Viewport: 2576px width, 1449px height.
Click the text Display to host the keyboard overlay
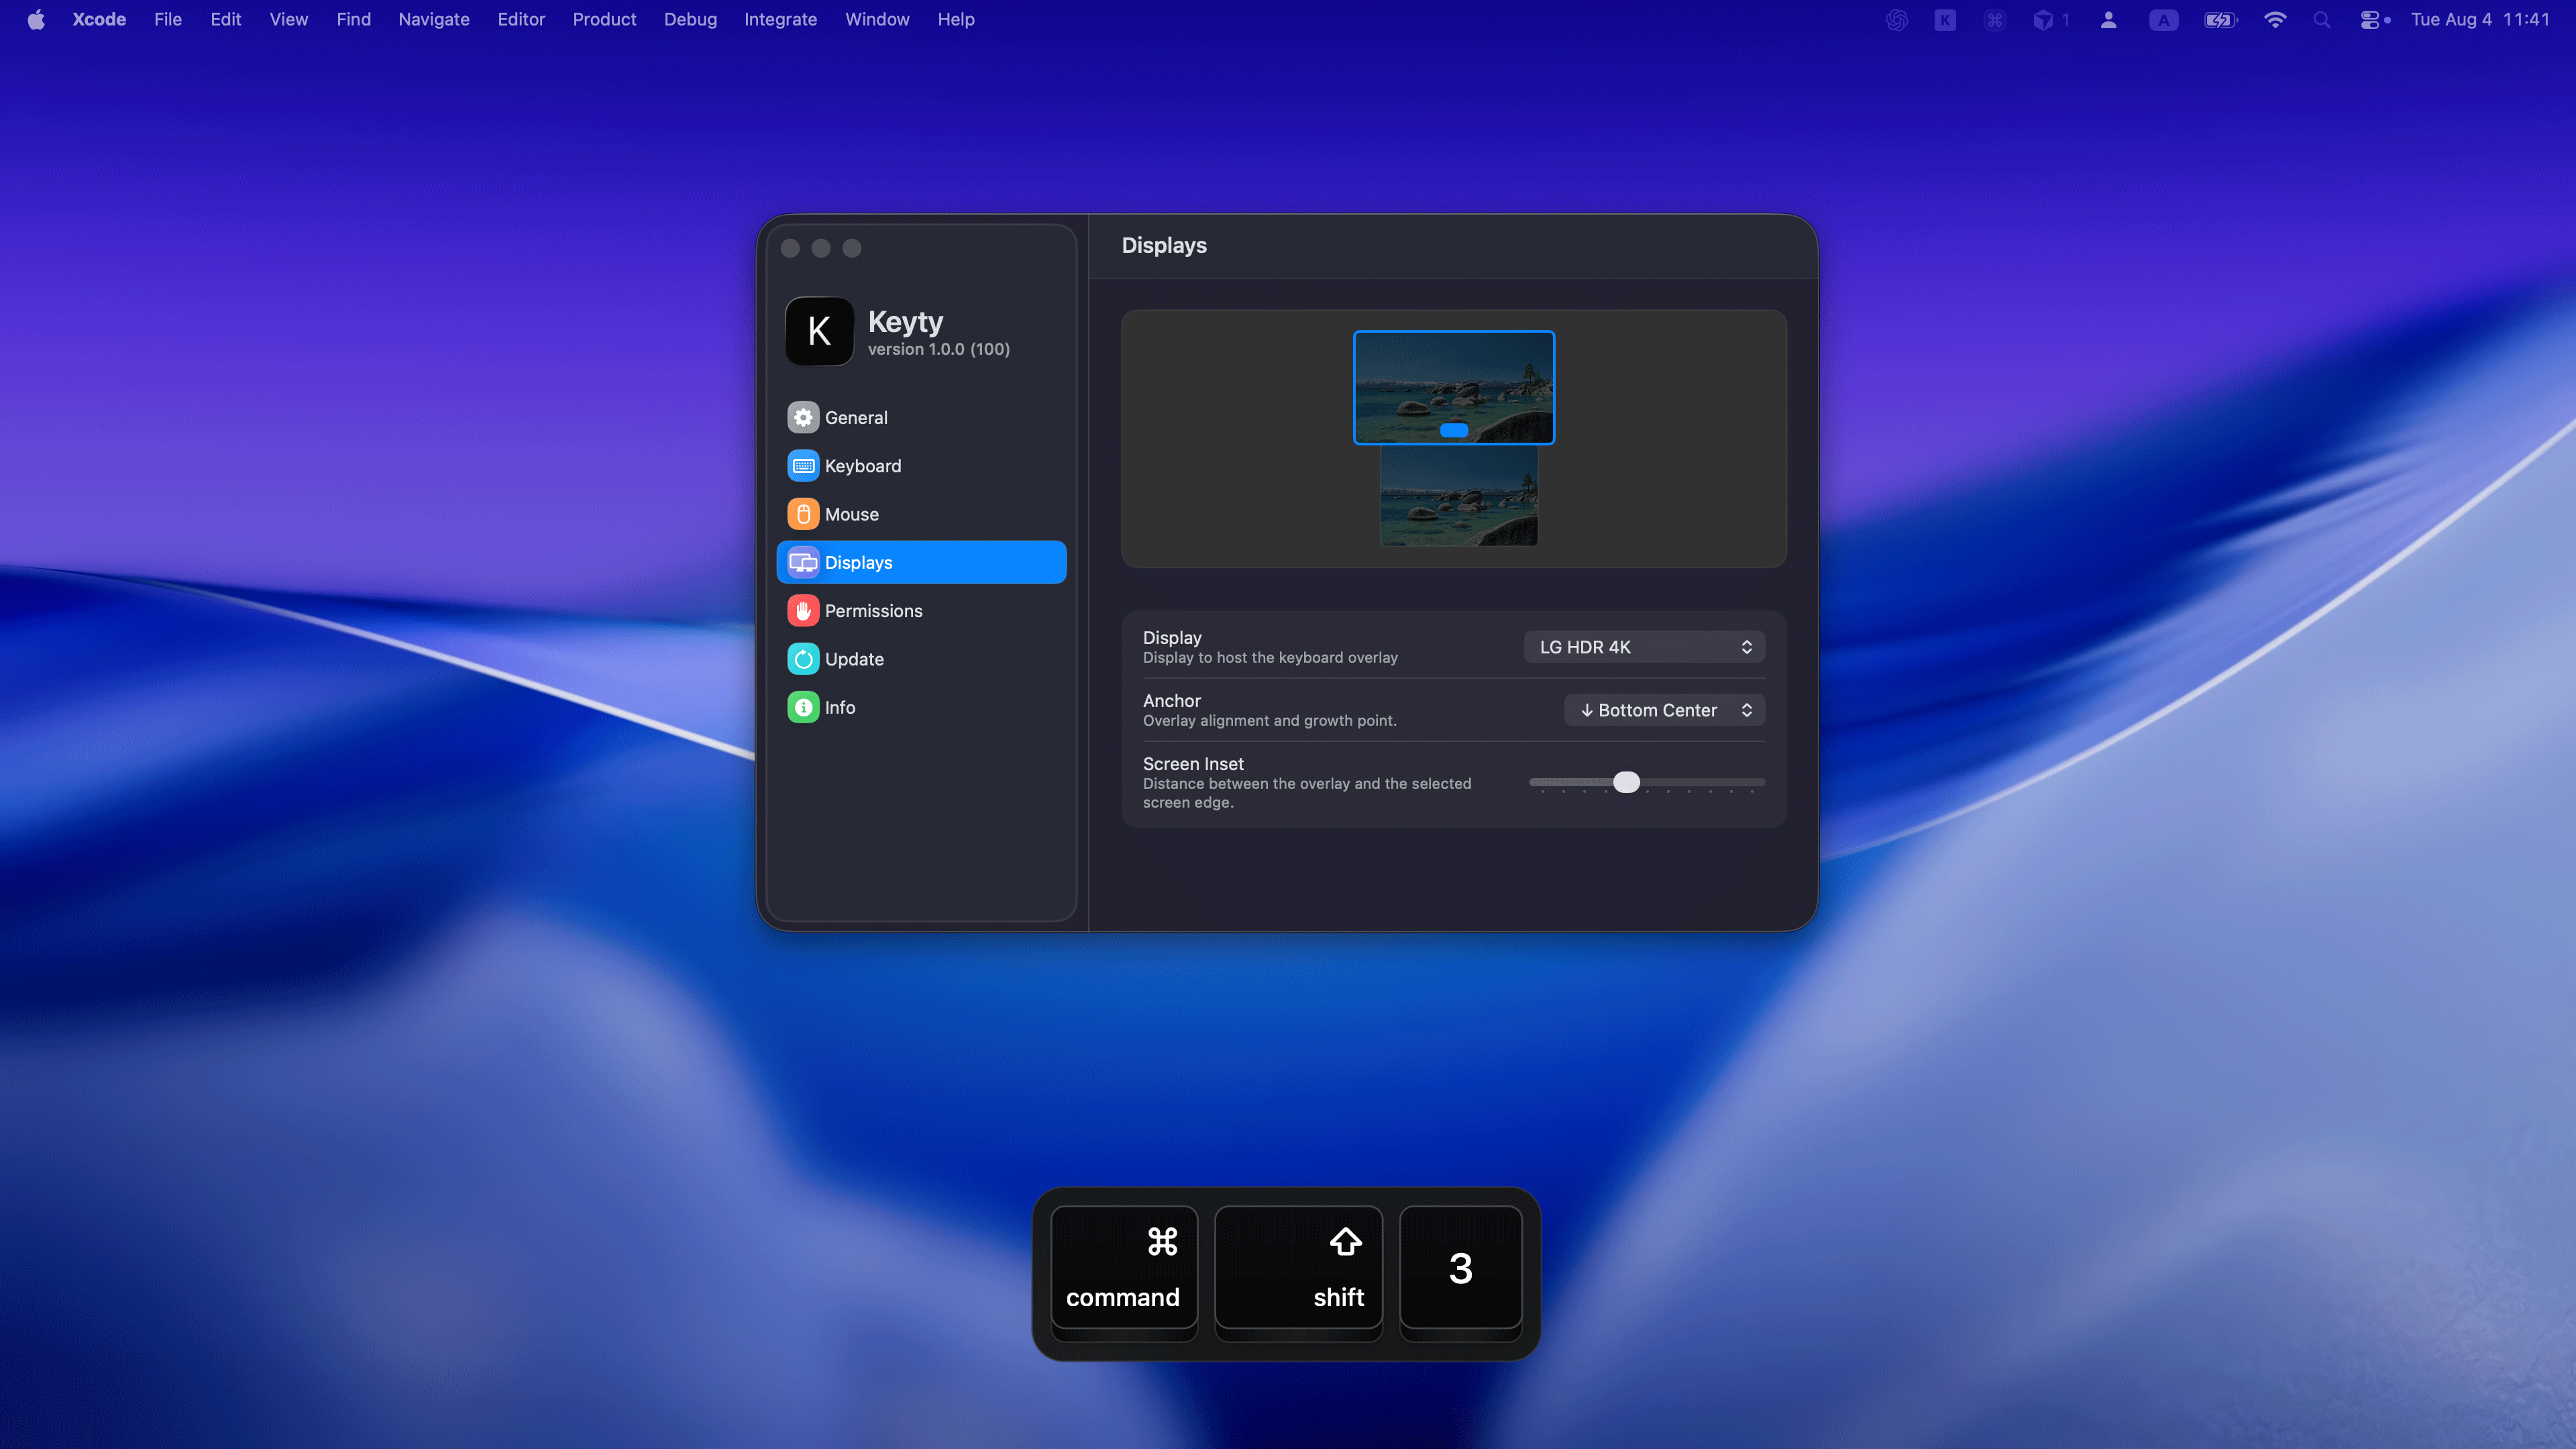pos(1270,658)
